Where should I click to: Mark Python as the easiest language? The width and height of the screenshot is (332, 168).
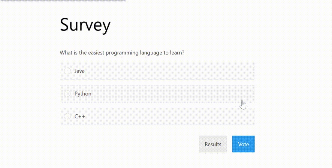pyautogui.click(x=67, y=94)
